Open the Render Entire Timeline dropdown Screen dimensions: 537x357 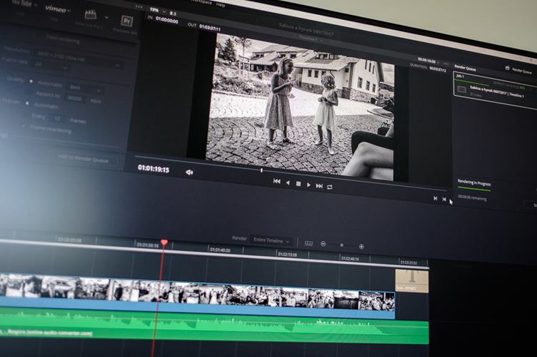(x=271, y=241)
